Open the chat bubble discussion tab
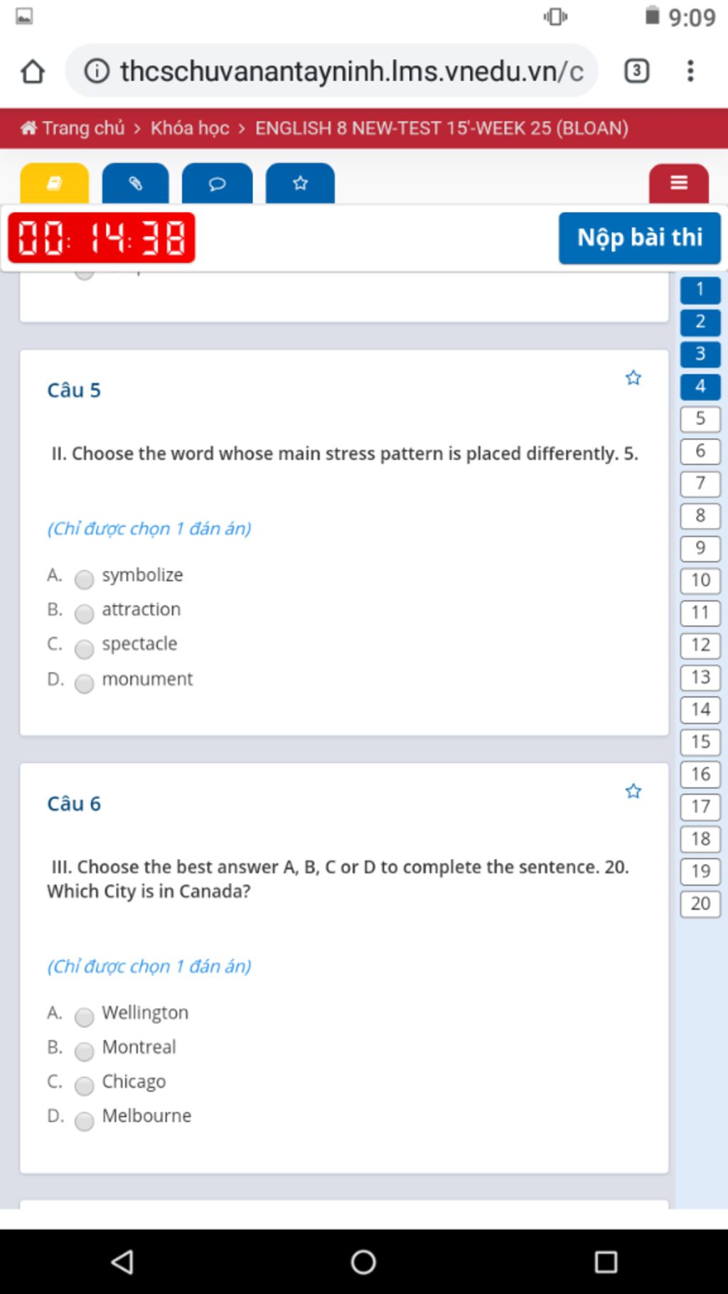728x1294 pixels. click(x=218, y=183)
